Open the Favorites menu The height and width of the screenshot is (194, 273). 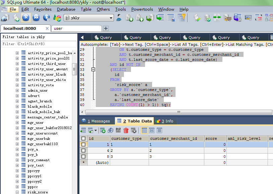pos(43,9)
